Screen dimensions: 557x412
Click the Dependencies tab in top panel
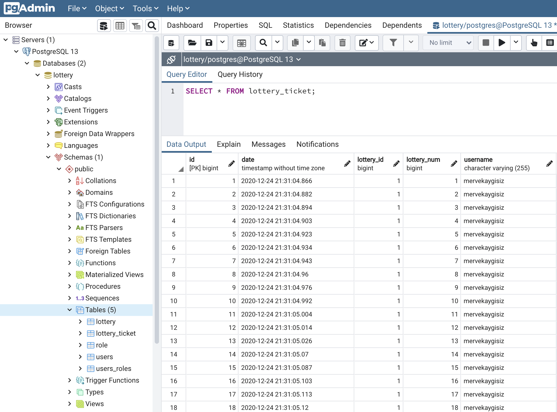point(348,25)
